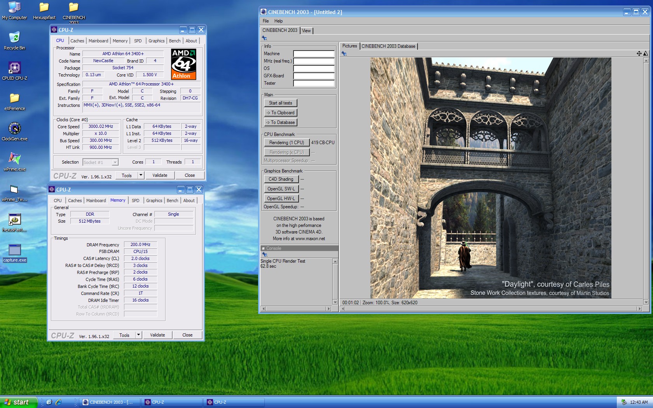Viewport: 653px width, 408px height.
Task: Click the move cross icon in Pictures panel
Action: (639, 54)
